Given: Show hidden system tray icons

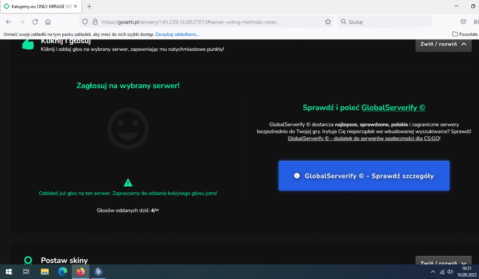Looking at the screenshot, I should (433, 272).
